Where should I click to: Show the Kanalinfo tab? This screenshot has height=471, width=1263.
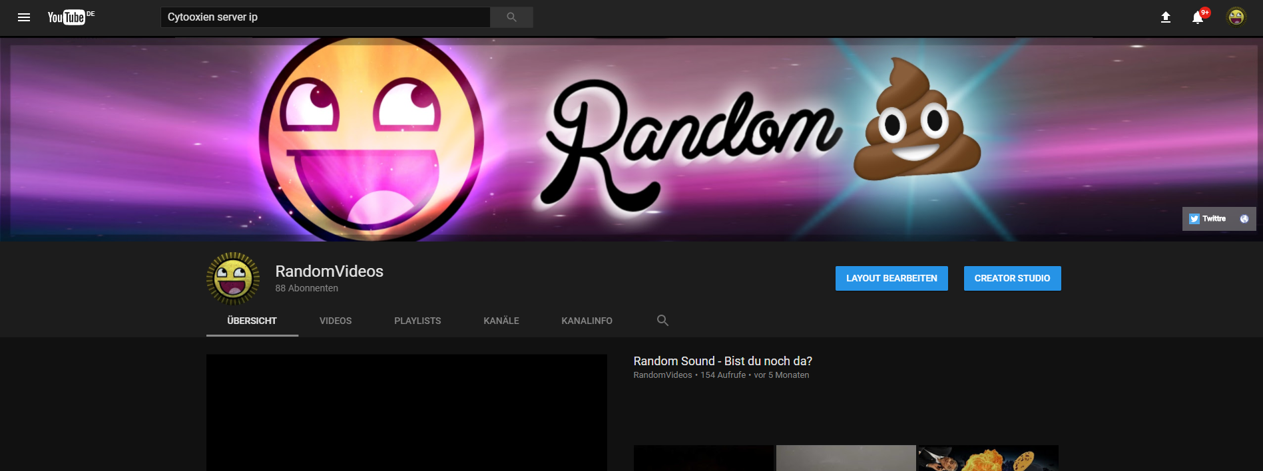click(587, 321)
